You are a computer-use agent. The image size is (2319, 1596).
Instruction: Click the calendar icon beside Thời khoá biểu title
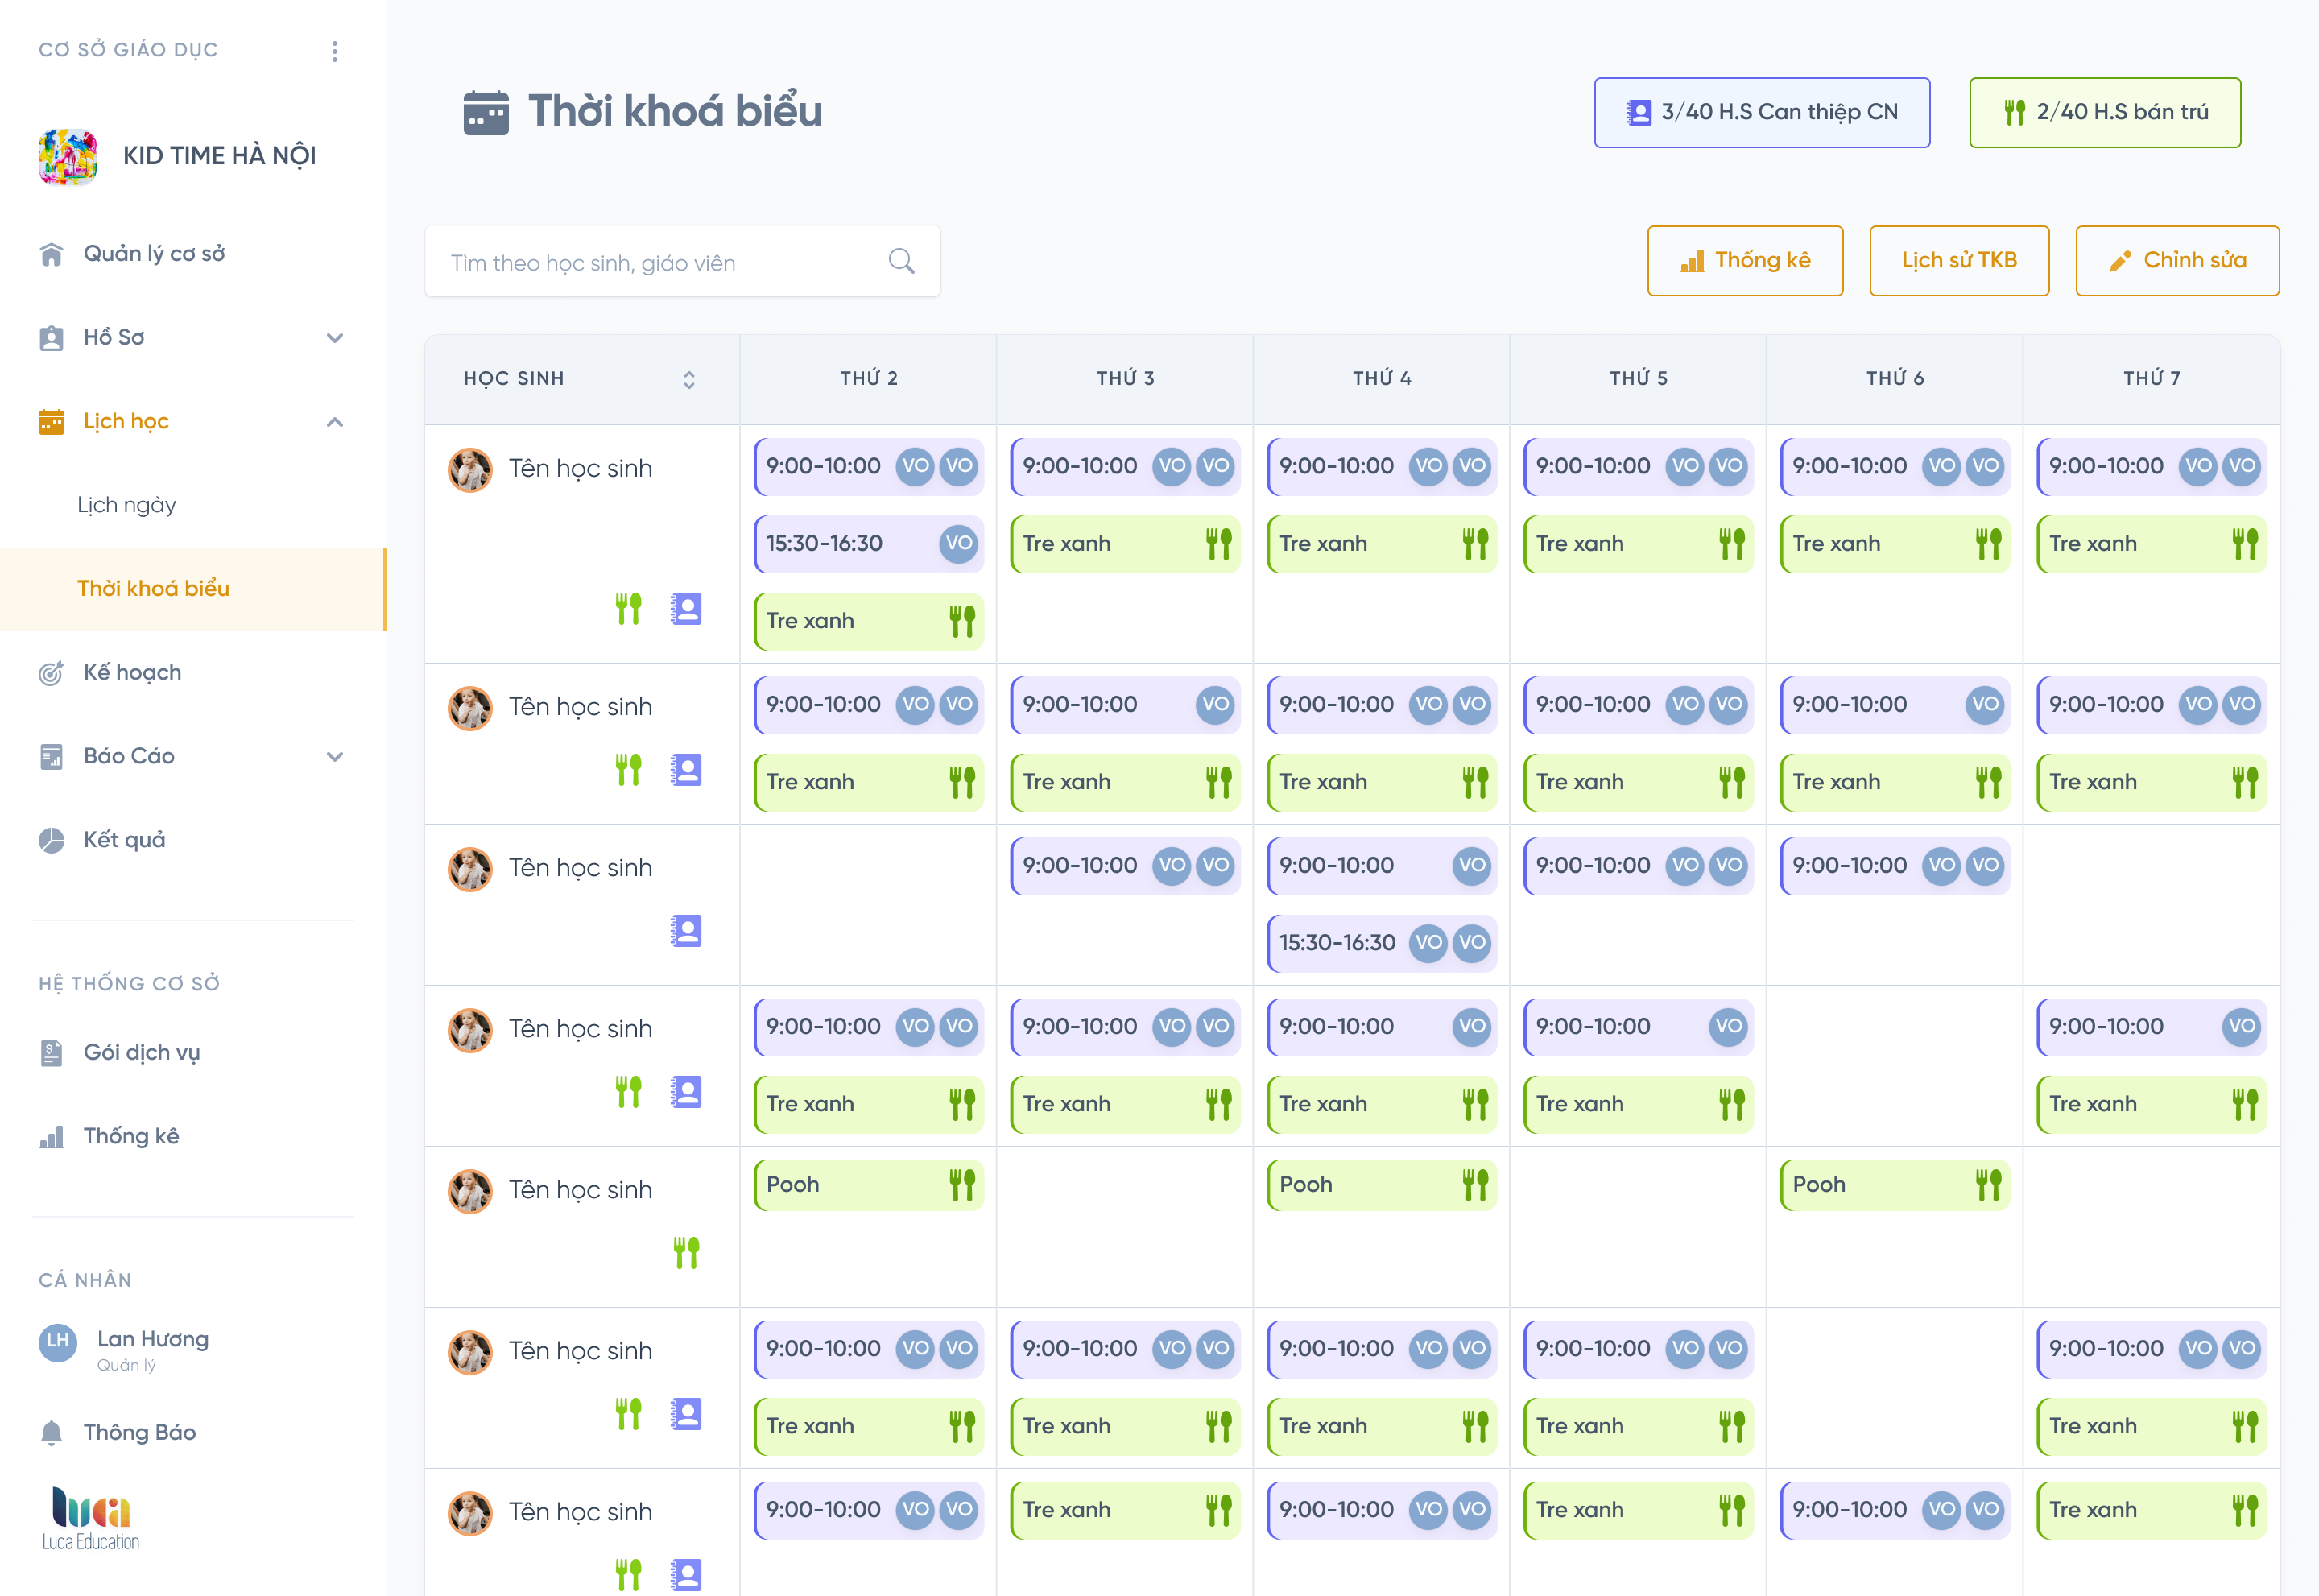pyautogui.click(x=486, y=112)
